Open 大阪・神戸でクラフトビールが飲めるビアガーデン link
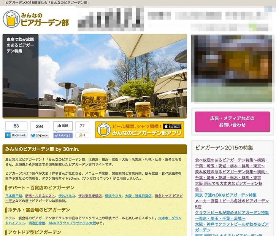This screenshot has width=276, height=236. pos(232,227)
